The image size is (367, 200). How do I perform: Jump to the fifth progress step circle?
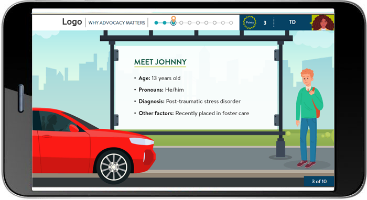190,23
